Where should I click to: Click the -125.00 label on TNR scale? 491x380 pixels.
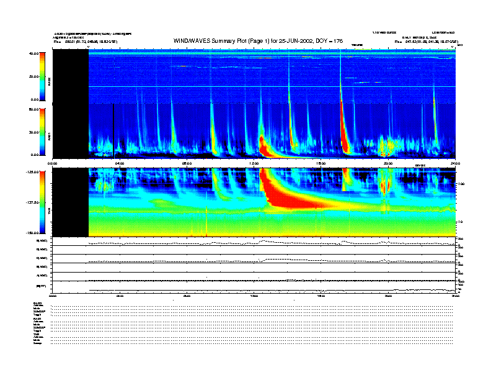tap(32, 172)
